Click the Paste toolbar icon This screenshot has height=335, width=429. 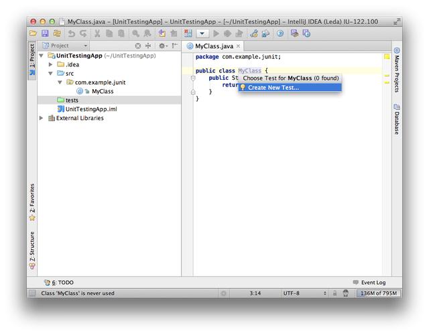[x=121, y=33]
